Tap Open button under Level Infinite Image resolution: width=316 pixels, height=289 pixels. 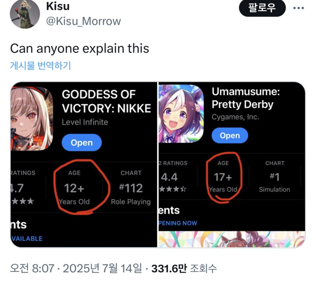click(x=81, y=142)
